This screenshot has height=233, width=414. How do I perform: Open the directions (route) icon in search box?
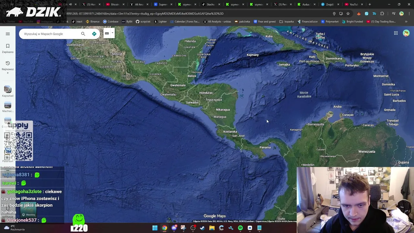point(94,34)
